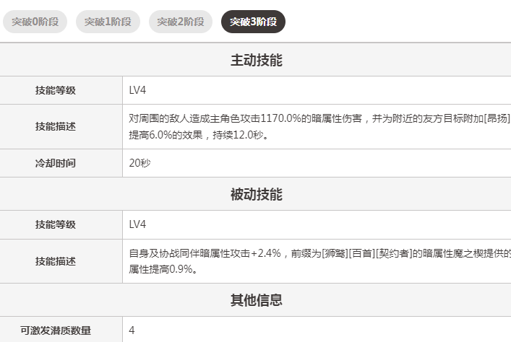This screenshot has height=342, width=511.
Task: Click the active 突破3阶段 tab
Action: pos(253,22)
